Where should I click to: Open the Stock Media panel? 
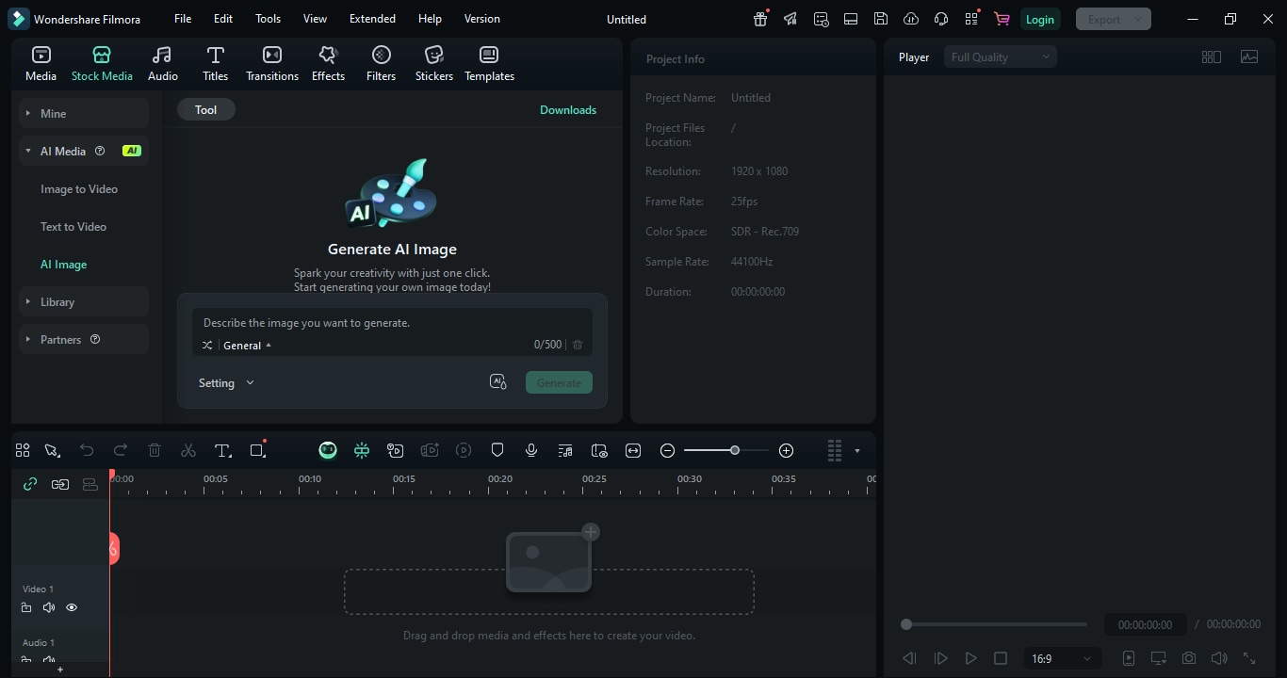coord(102,62)
